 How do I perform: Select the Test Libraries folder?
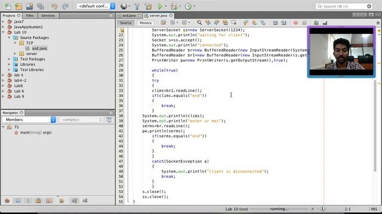click(32, 70)
